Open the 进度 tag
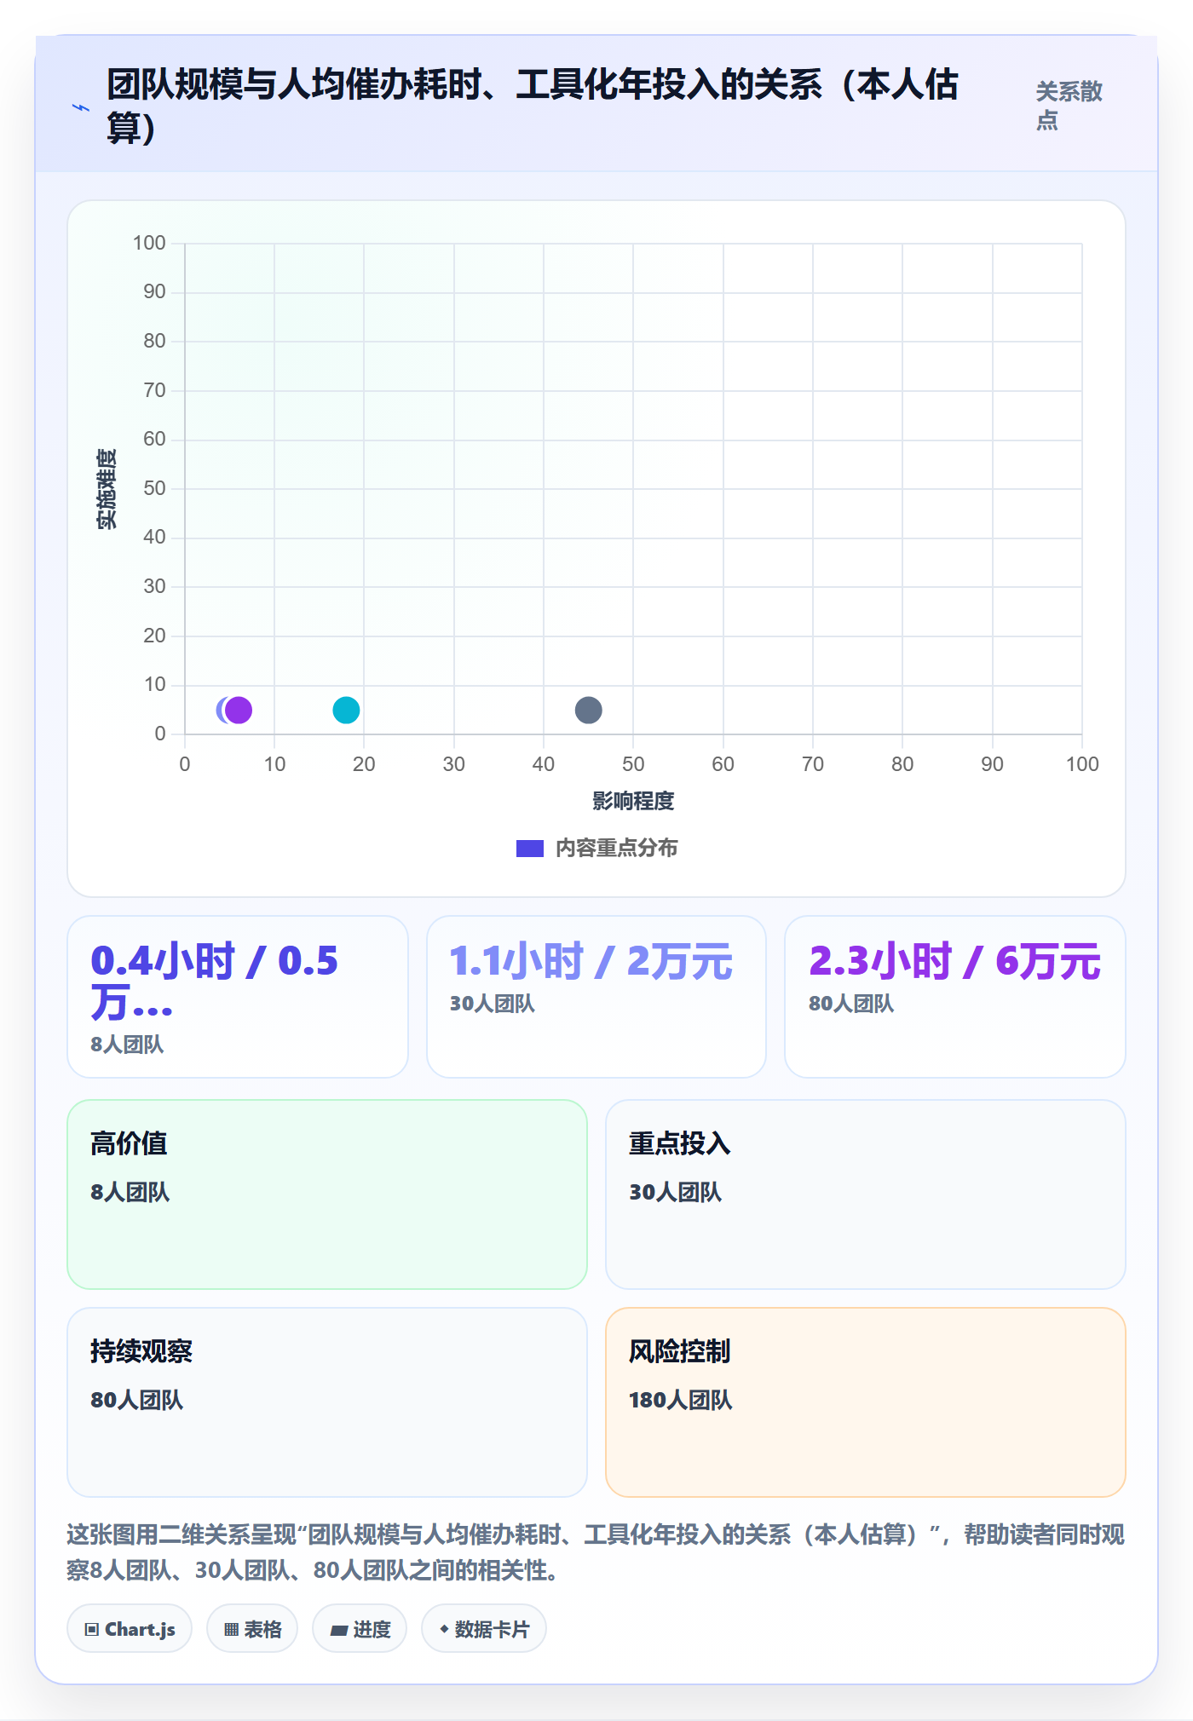Viewport: 1193px width, 1721px height. tap(360, 1629)
